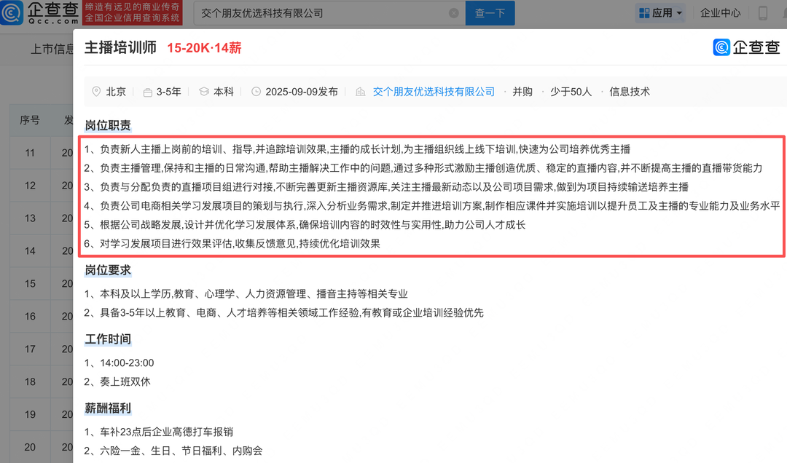
Task: Click the 北京 location pin icon
Action: 96,92
